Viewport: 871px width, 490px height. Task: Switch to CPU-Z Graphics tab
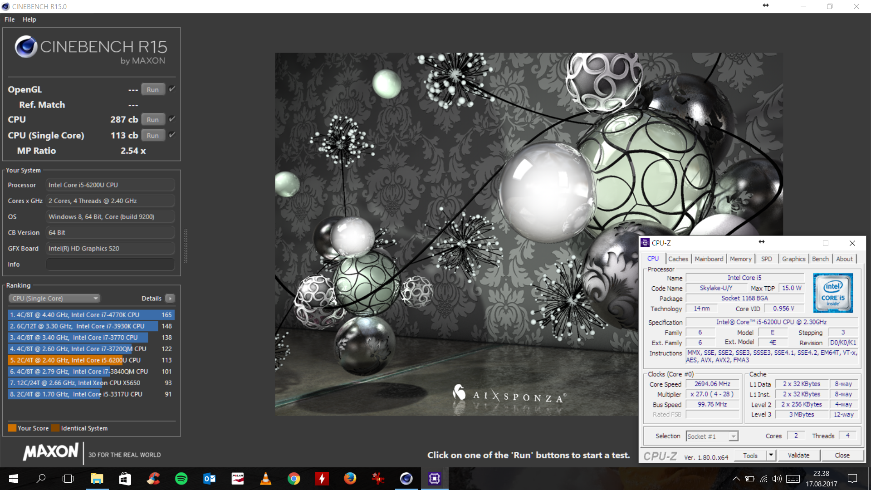tap(793, 259)
